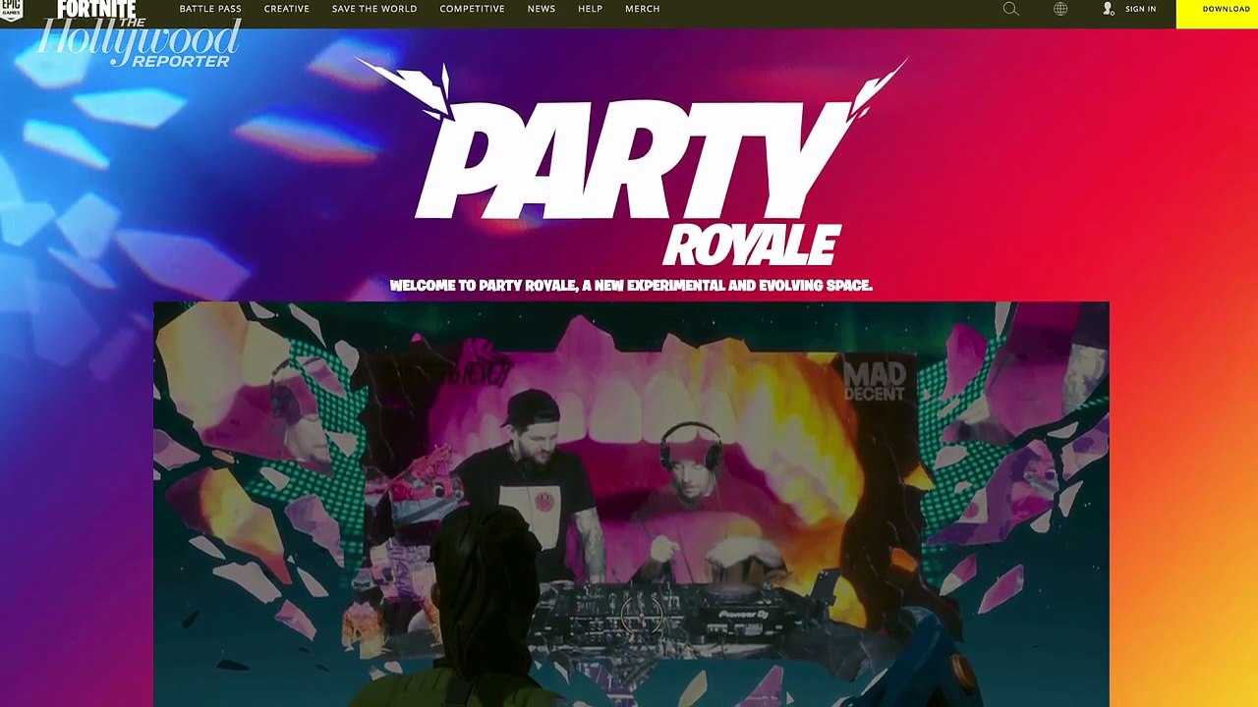The width and height of the screenshot is (1258, 707).
Task: Open the Battle Pass menu item
Action: [x=210, y=9]
